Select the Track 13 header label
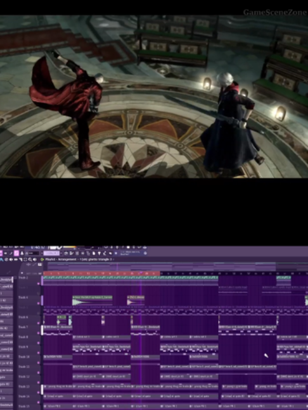This screenshot has height=410, width=308. click(x=23, y=387)
